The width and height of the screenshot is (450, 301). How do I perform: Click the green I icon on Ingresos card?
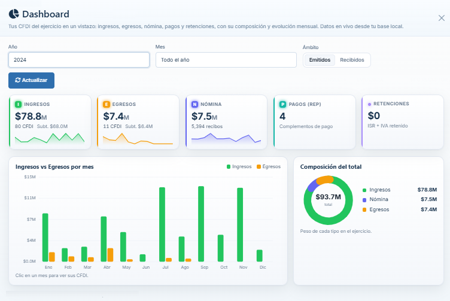tap(19, 104)
